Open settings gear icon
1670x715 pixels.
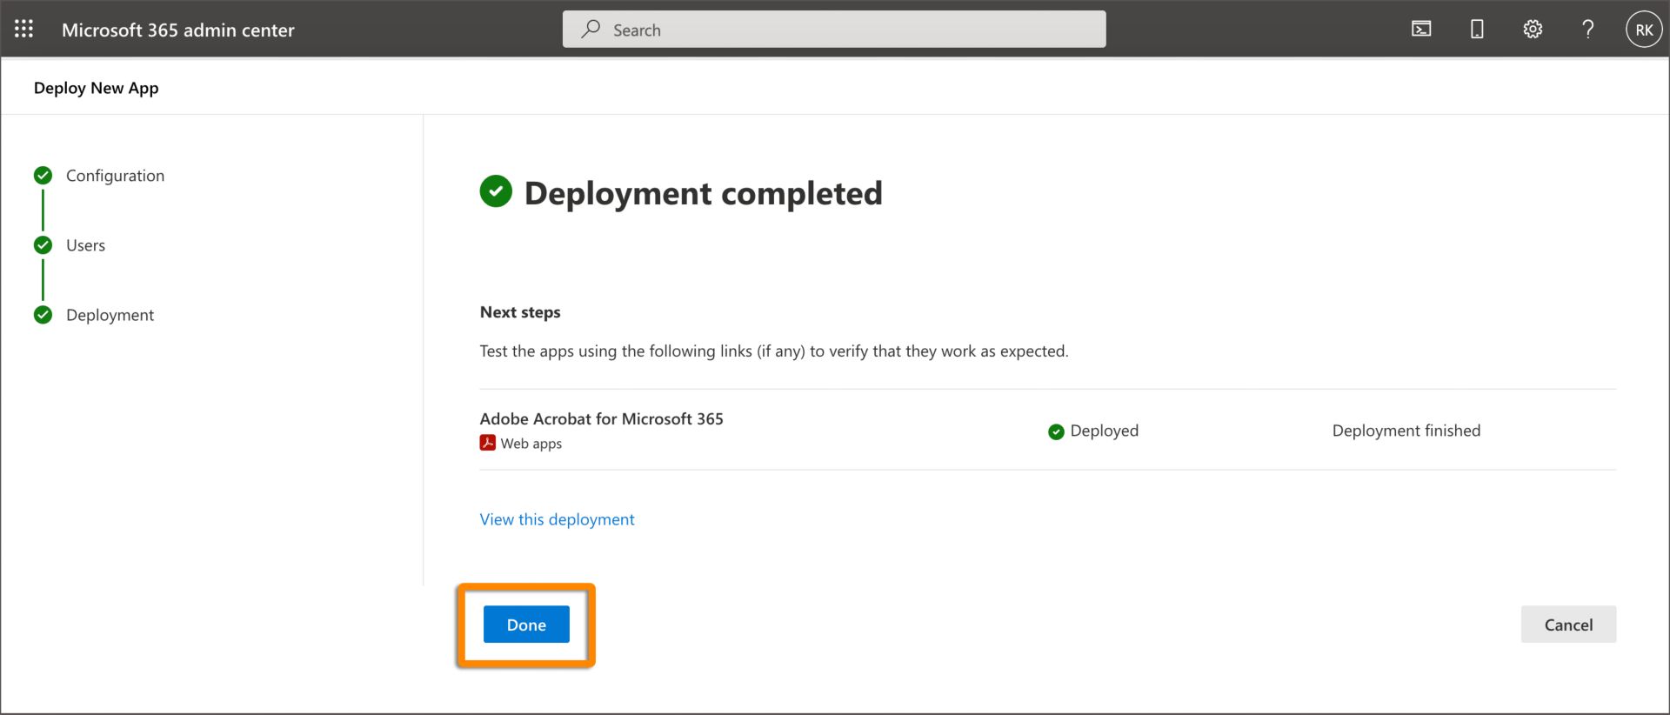point(1533,30)
